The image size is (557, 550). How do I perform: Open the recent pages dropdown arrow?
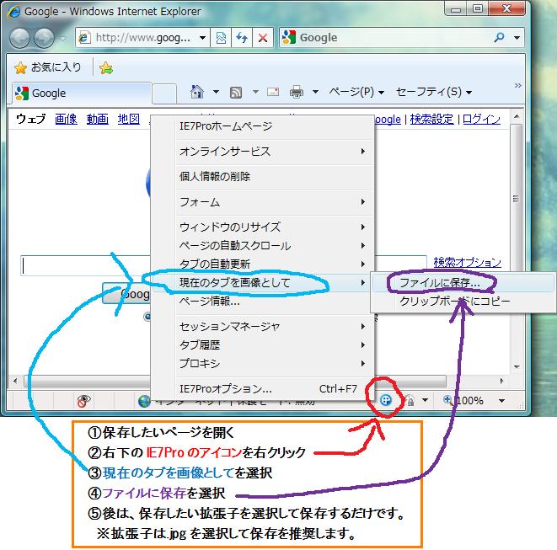click(x=63, y=38)
